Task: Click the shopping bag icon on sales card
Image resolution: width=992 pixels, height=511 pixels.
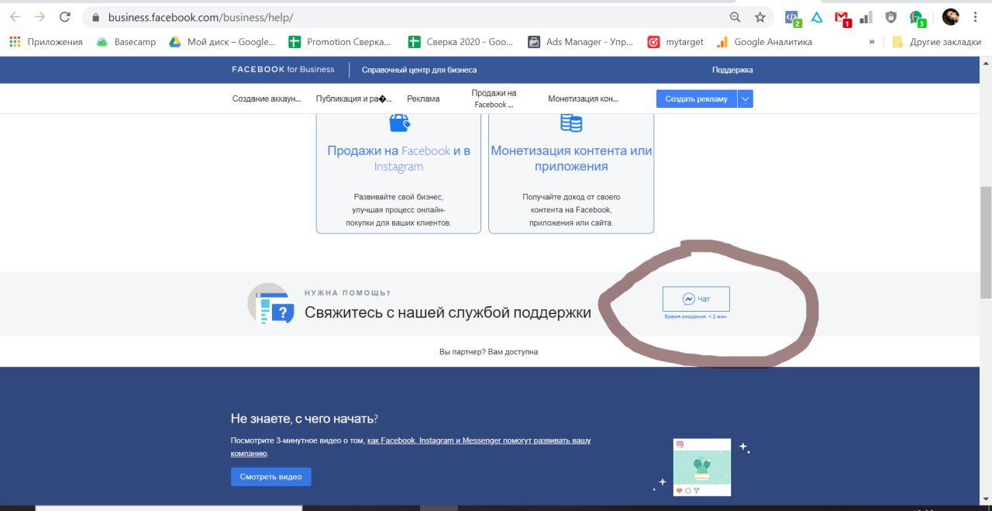Action: (x=399, y=123)
